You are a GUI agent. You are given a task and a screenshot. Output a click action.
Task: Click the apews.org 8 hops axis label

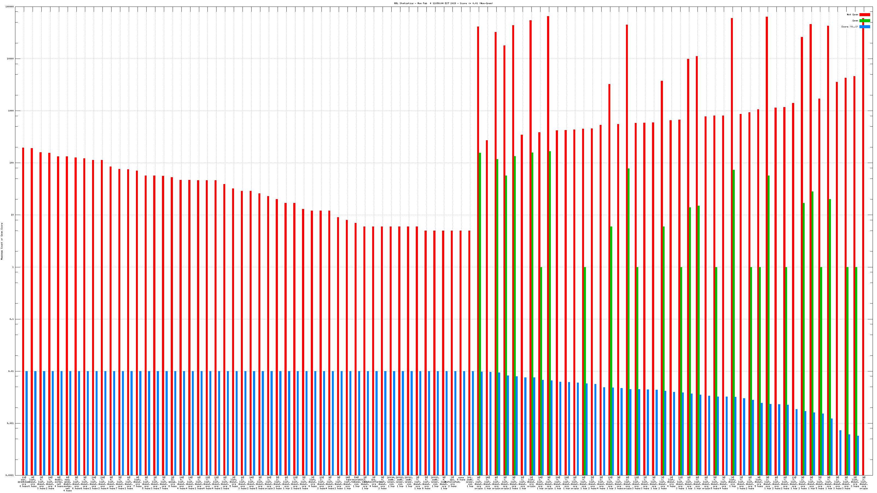tap(172, 482)
